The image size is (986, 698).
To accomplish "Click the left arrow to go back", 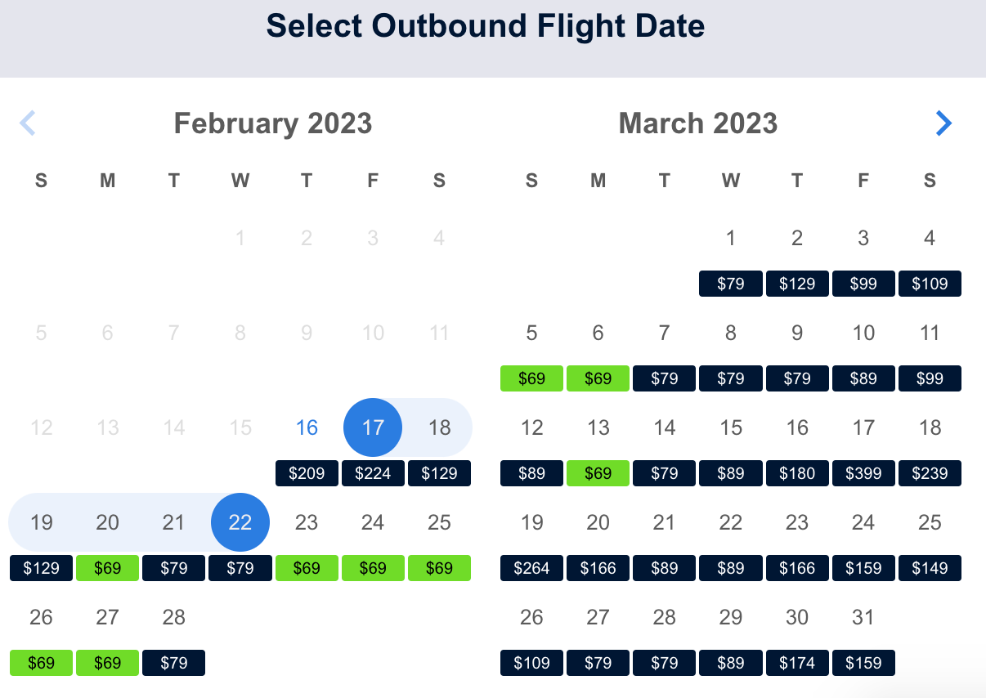I will 28,123.
